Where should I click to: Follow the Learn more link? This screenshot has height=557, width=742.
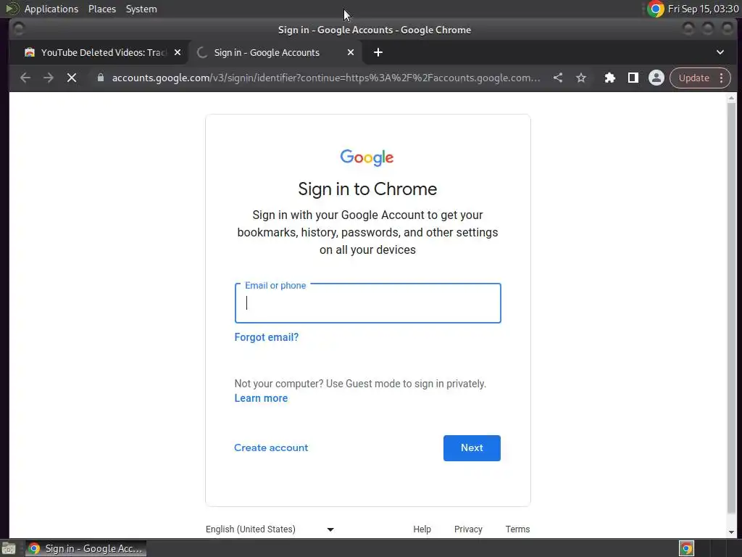point(261,398)
